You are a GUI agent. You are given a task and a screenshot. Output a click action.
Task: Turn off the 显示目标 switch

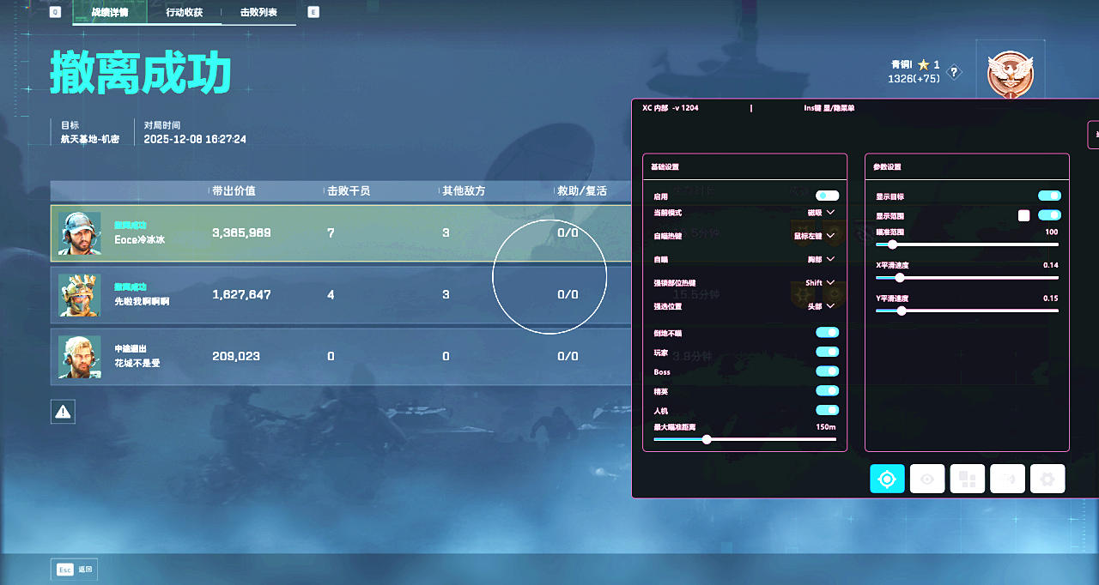pos(1049,195)
